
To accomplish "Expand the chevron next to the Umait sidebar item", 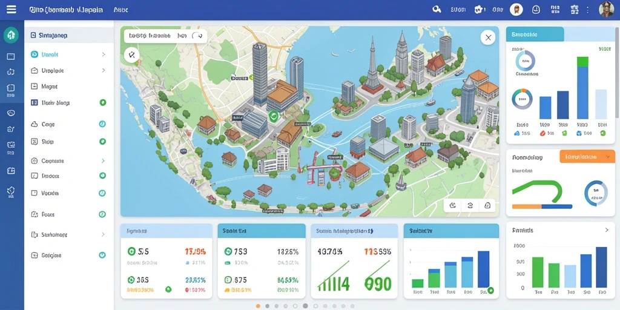I will point(104,54).
